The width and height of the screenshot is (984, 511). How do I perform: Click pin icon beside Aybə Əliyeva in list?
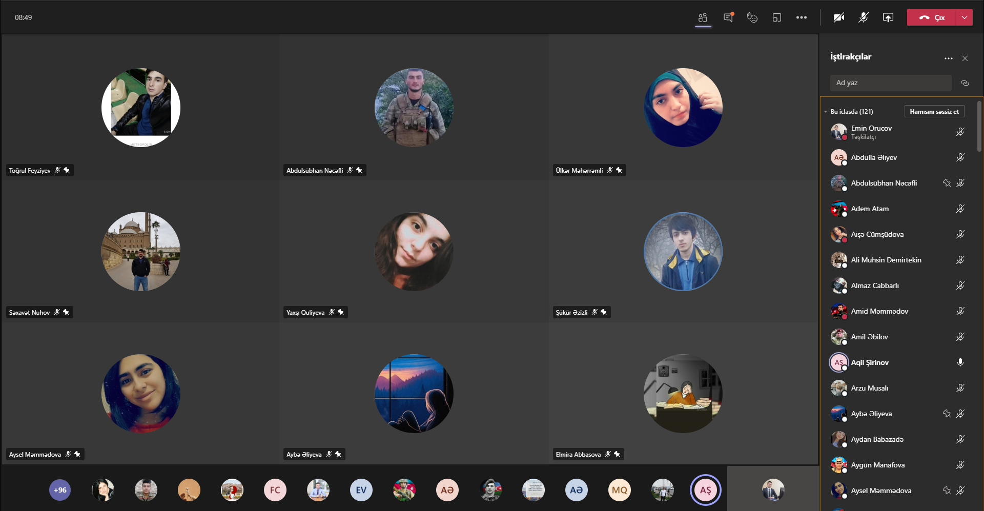point(947,414)
